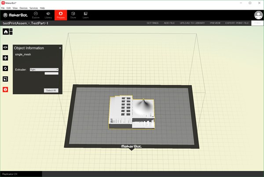Click EXPORT PRINT FILE

(237, 23)
